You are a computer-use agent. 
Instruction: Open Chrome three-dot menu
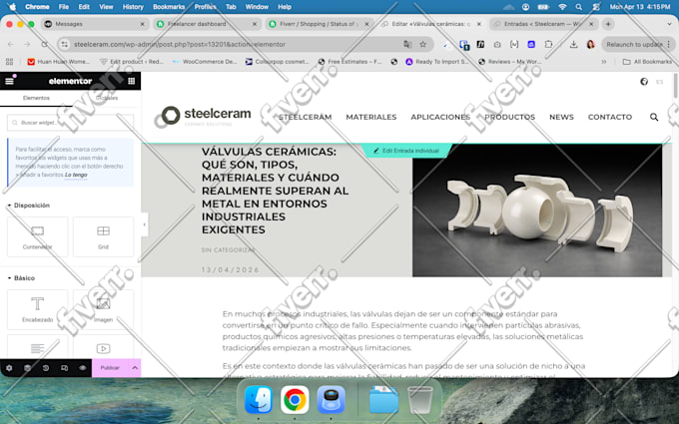pos(669,44)
